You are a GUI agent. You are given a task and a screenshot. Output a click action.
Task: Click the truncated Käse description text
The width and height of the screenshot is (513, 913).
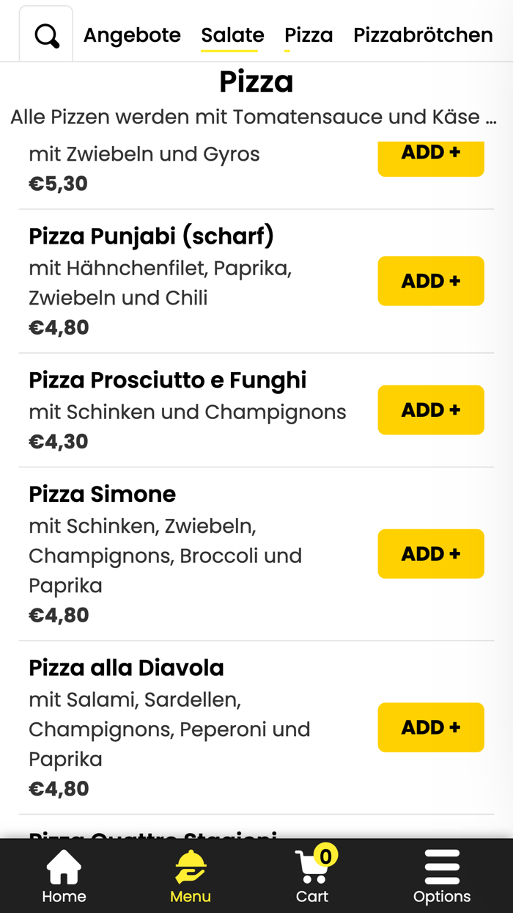pyautogui.click(x=255, y=117)
